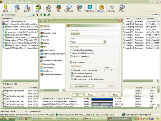Toggle Włącz MiniMule checkbox
This screenshot has height=121, width=161.
click(x=71, y=62)
